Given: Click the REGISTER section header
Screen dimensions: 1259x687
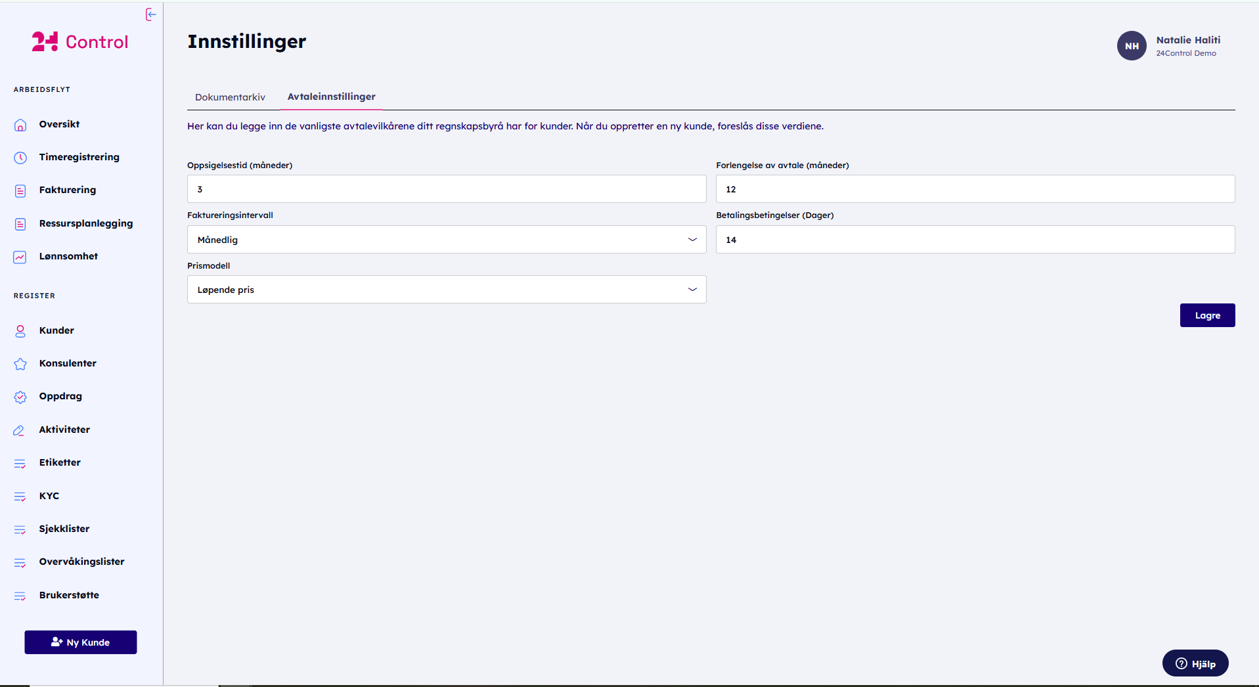Looking at the screenshot, I should click(x=34, y=296).
